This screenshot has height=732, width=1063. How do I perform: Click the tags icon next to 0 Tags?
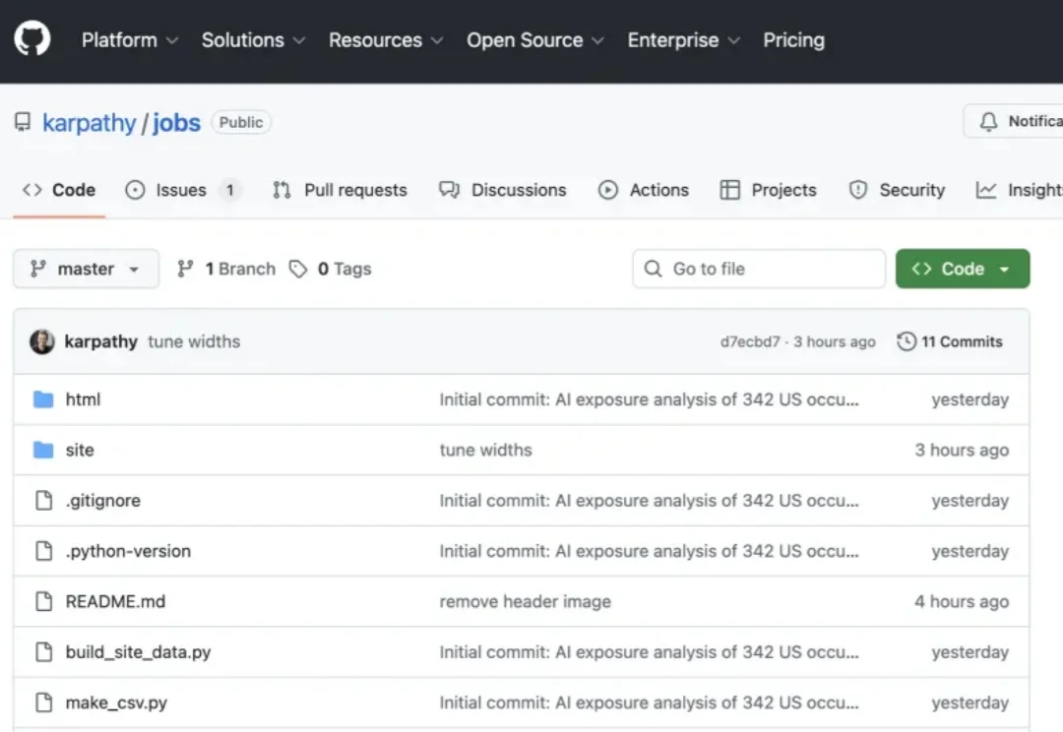298,269
